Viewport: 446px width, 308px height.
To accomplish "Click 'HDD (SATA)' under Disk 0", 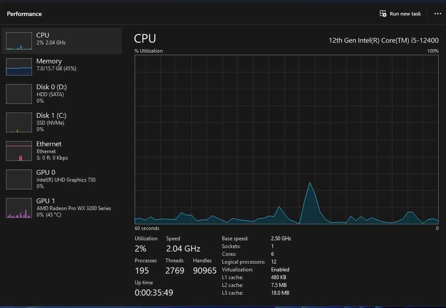I will [x=50, y=94].
